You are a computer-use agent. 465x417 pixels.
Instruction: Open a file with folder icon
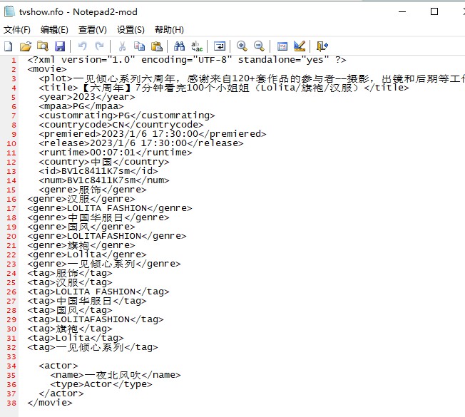26,46
